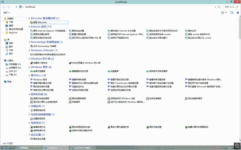Select 网络 in the sidebar
Image resolution: width=241 pixels, height=150 pixels.
tap(8, 82)
